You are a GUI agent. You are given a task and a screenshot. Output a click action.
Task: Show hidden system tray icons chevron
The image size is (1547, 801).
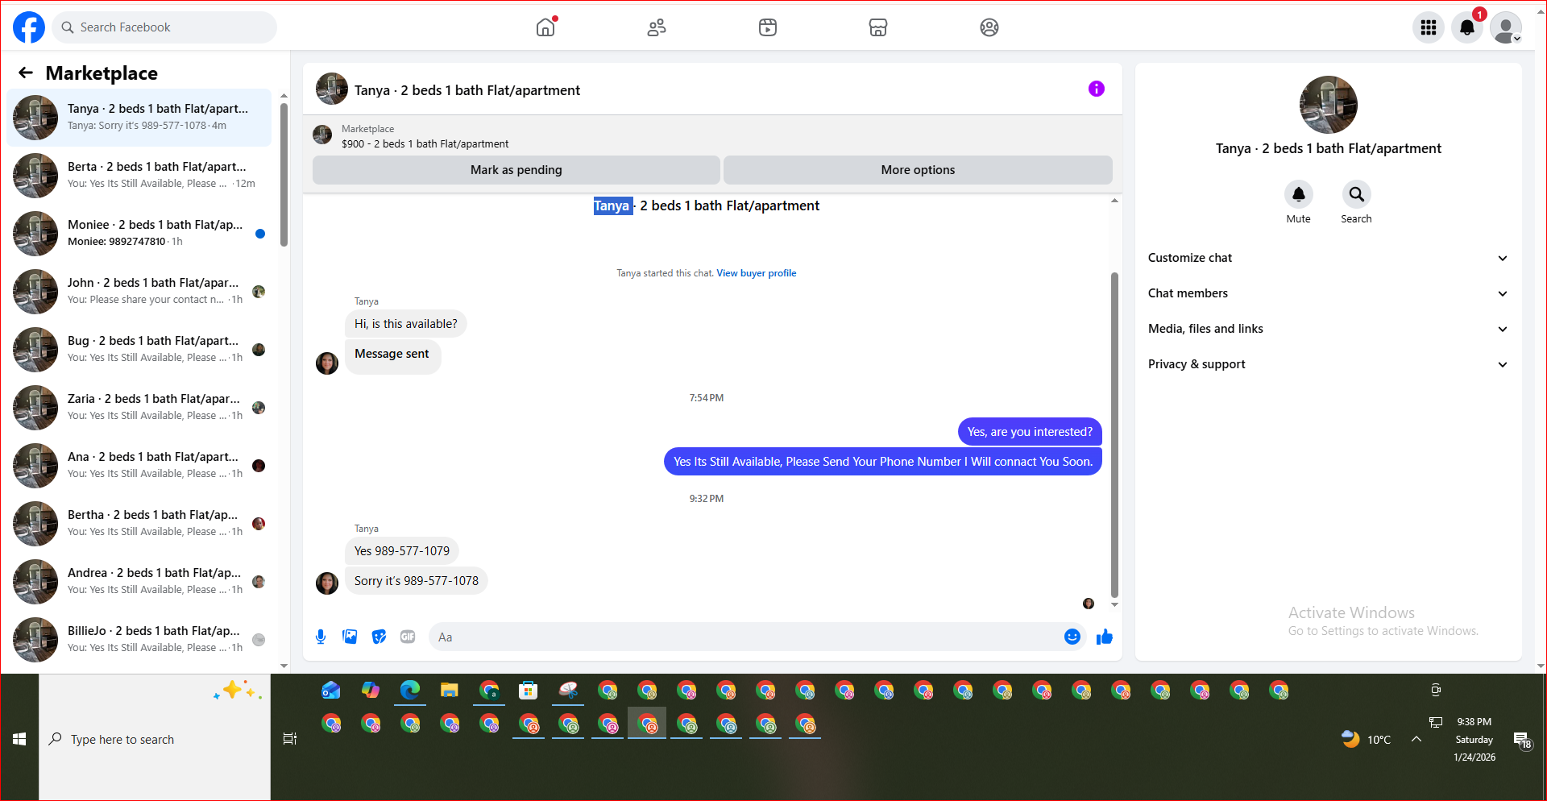click(1416, 739)
